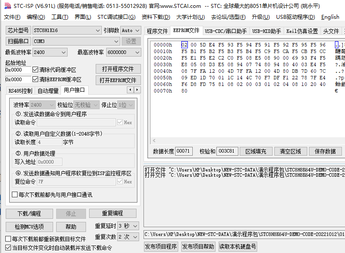Toggle 清除EEPROM缓冲区 checkbox
Image resolution: width=345 pixels, height=253 pixels.
[35, 79]
